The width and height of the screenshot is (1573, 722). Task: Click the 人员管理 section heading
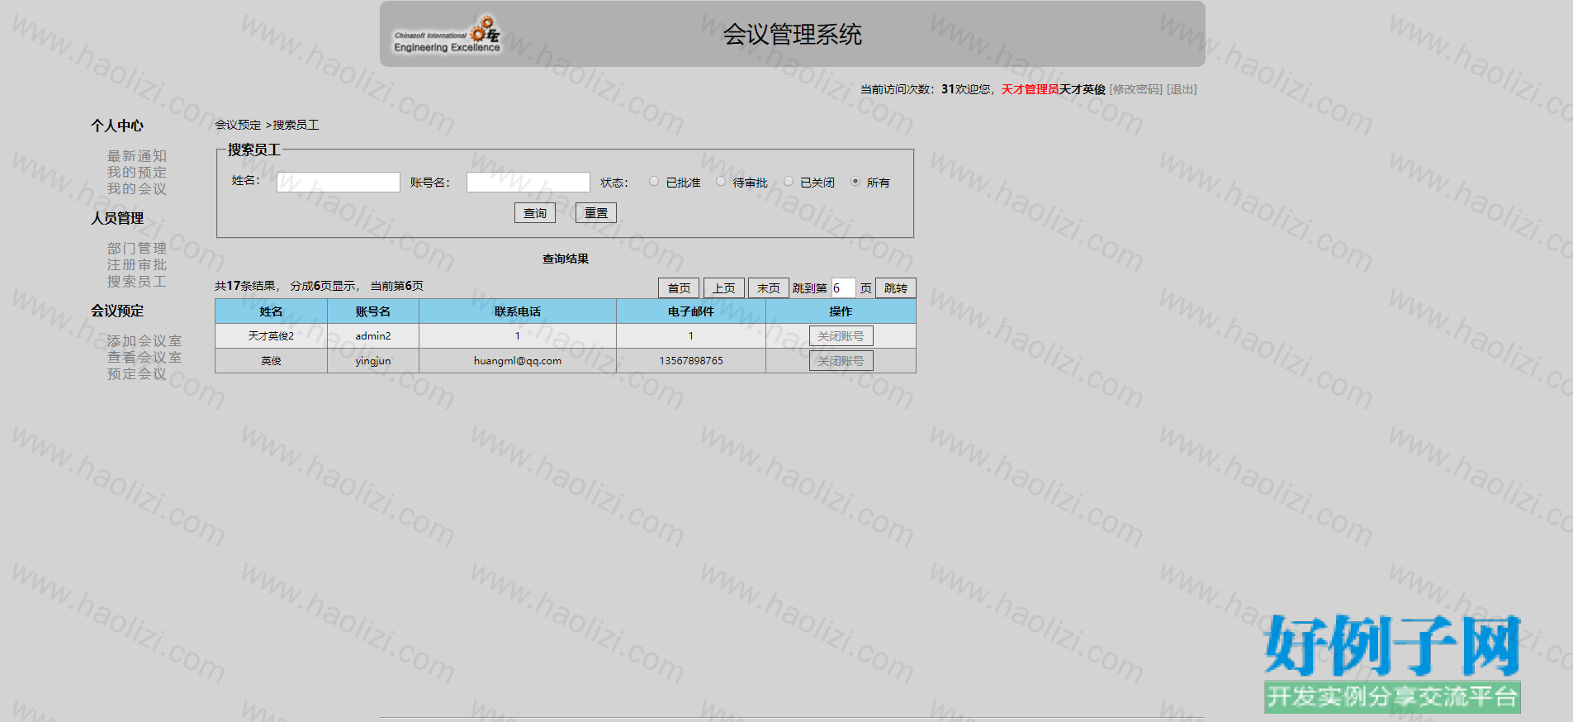tap(117, 218)
